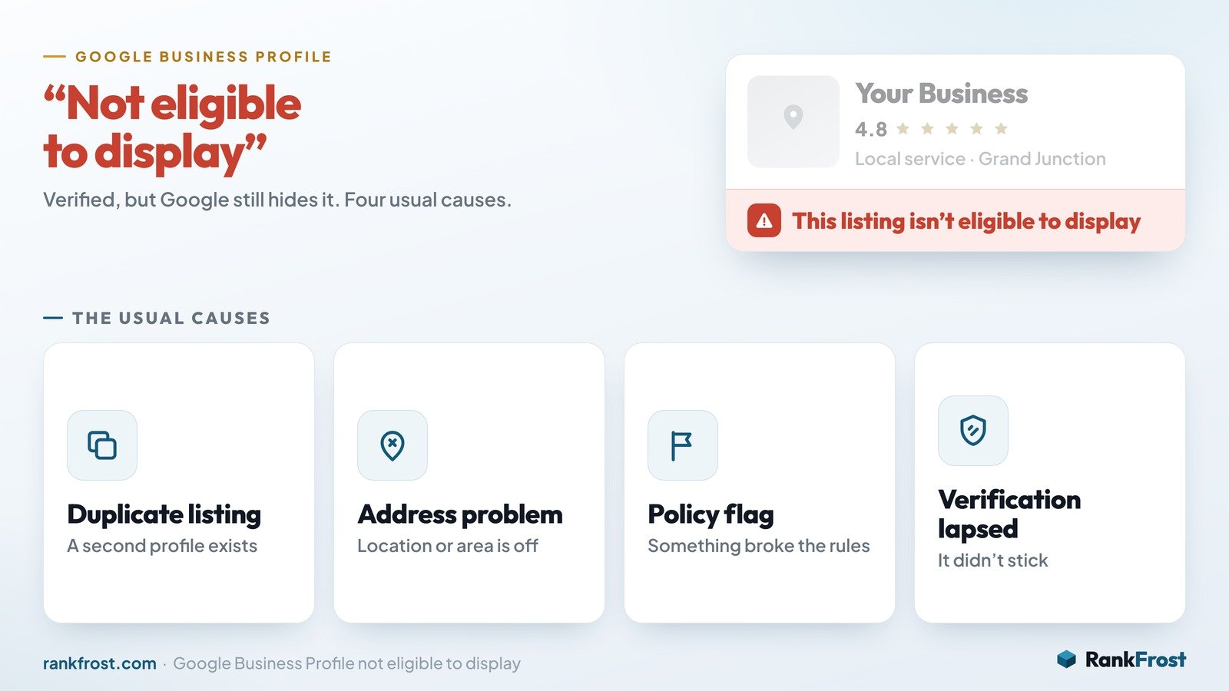Select the Address problem card title
Viewport: 1229px width, 691px height.
point(460,514)
